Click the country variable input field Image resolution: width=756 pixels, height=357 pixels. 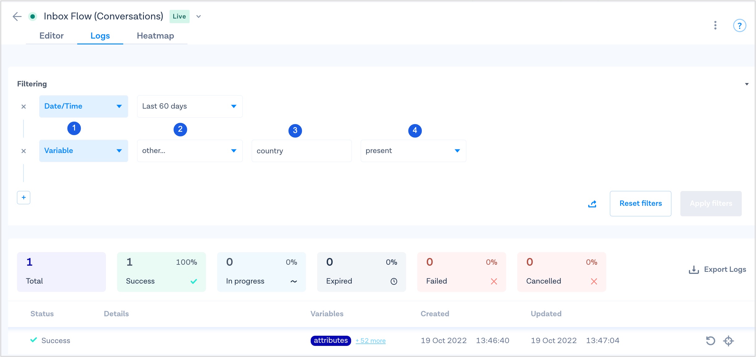point(301,151)
